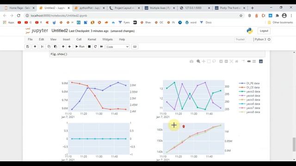Image resolution: width=296 pixels, height=166 pixels.
Task: Open the Widgets menu
Action: pos(107,39)
